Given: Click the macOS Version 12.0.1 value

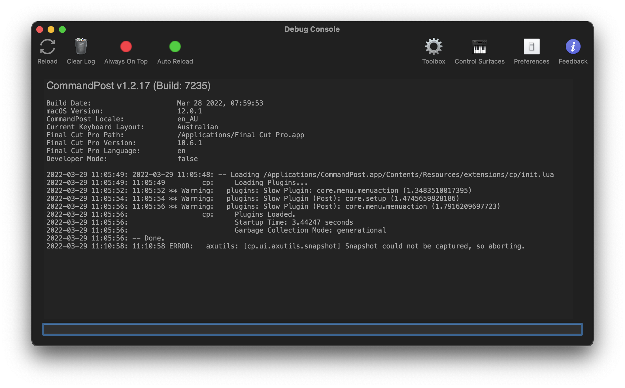Looking at the screenshot, I should click(190, 111).
